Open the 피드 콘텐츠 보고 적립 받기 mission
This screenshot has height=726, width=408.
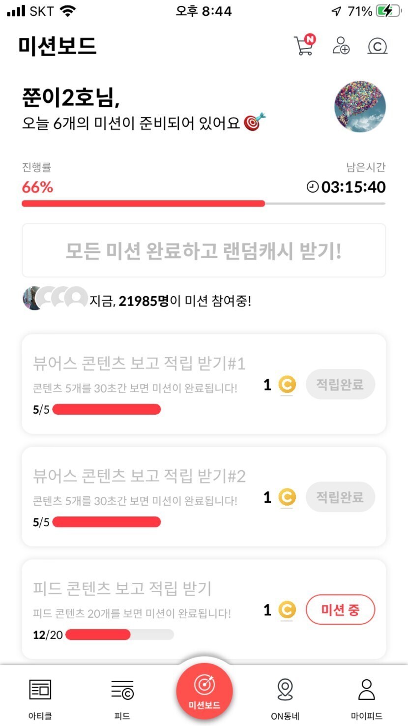pyautogui.click(x=122, y=588)
